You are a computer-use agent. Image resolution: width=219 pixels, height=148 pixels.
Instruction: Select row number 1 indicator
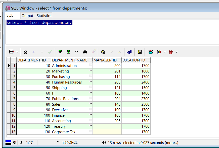click(13, 65)
